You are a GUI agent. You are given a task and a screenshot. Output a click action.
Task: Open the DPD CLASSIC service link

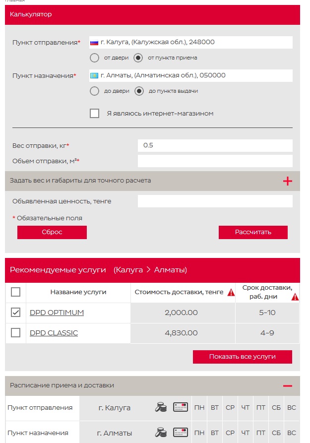coord(54,333)
